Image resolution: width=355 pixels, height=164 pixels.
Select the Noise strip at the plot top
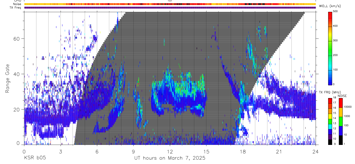(170, 4)
